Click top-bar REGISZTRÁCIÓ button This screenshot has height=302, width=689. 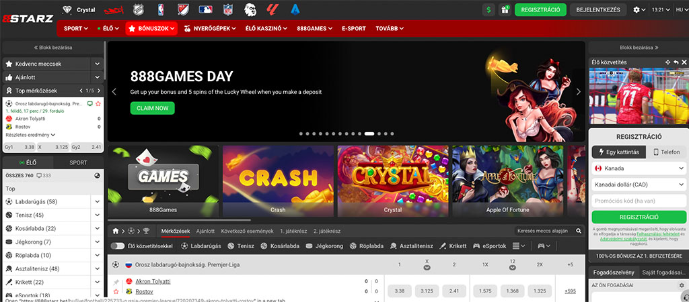click(540, 9)
